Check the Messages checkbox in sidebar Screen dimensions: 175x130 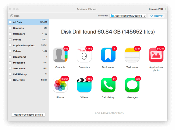click(x=10, y=63)
